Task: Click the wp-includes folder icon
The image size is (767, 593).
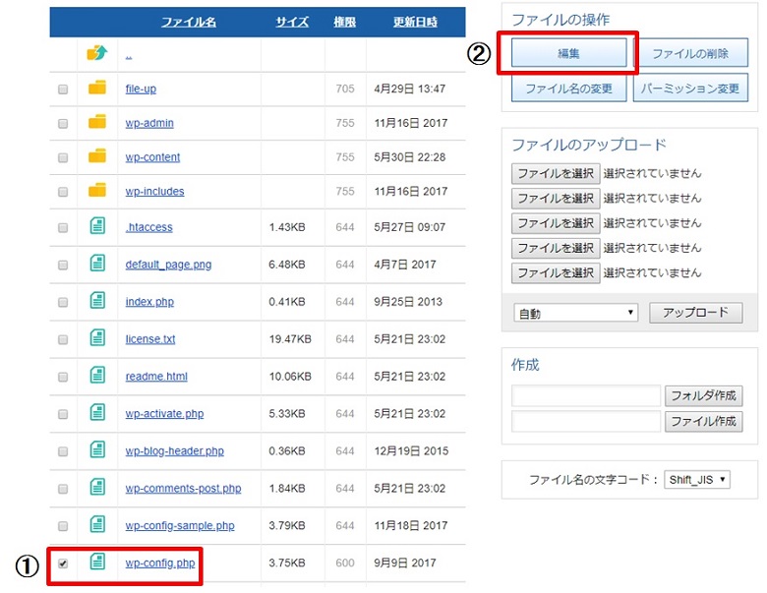Action: point(96,190)
